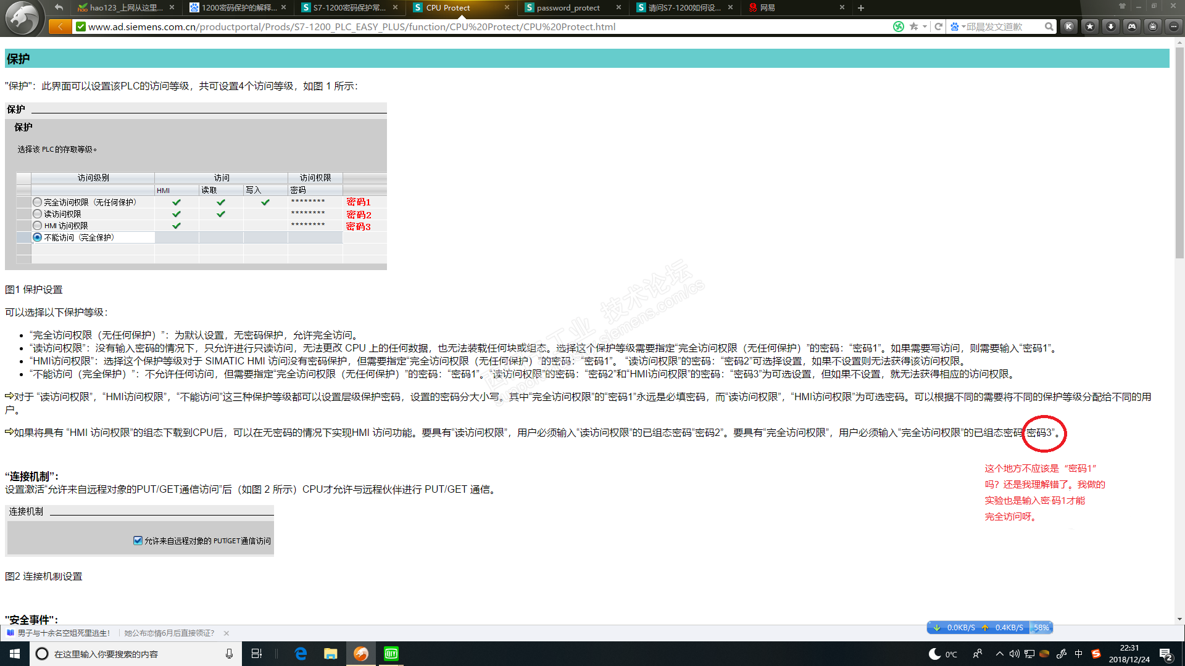Click the more options ellipsis toolbar button
The width and height of the screenshot is (1185, 666).
tap(1173, 27)
